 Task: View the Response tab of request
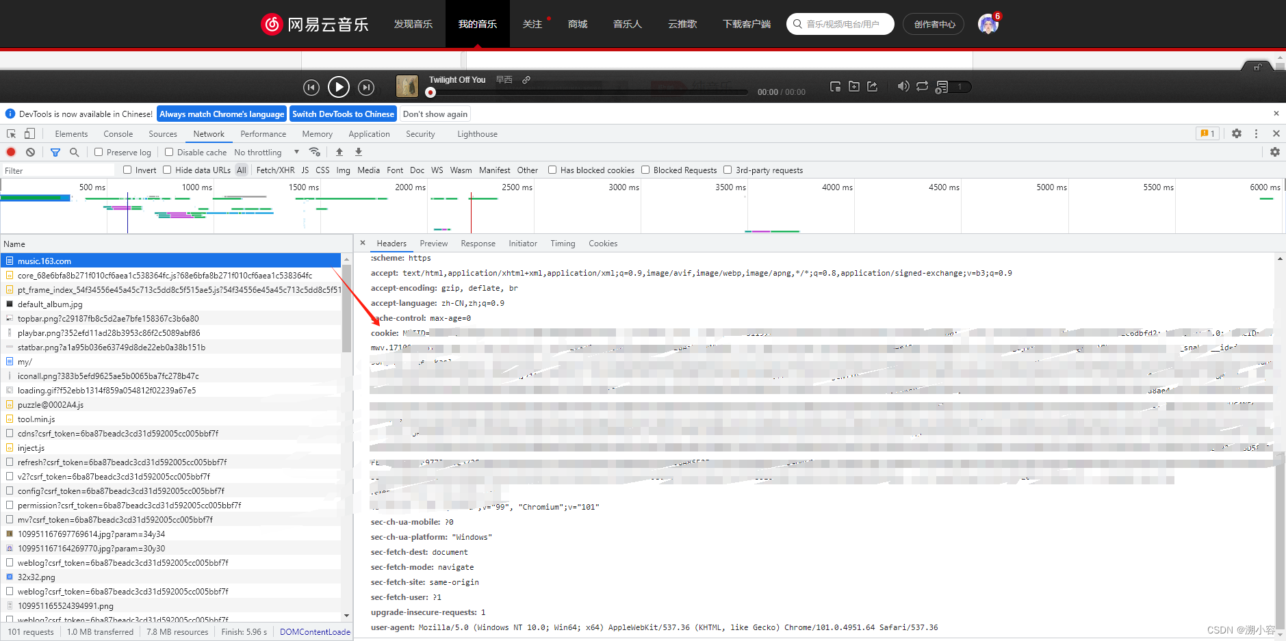point(478,244)
